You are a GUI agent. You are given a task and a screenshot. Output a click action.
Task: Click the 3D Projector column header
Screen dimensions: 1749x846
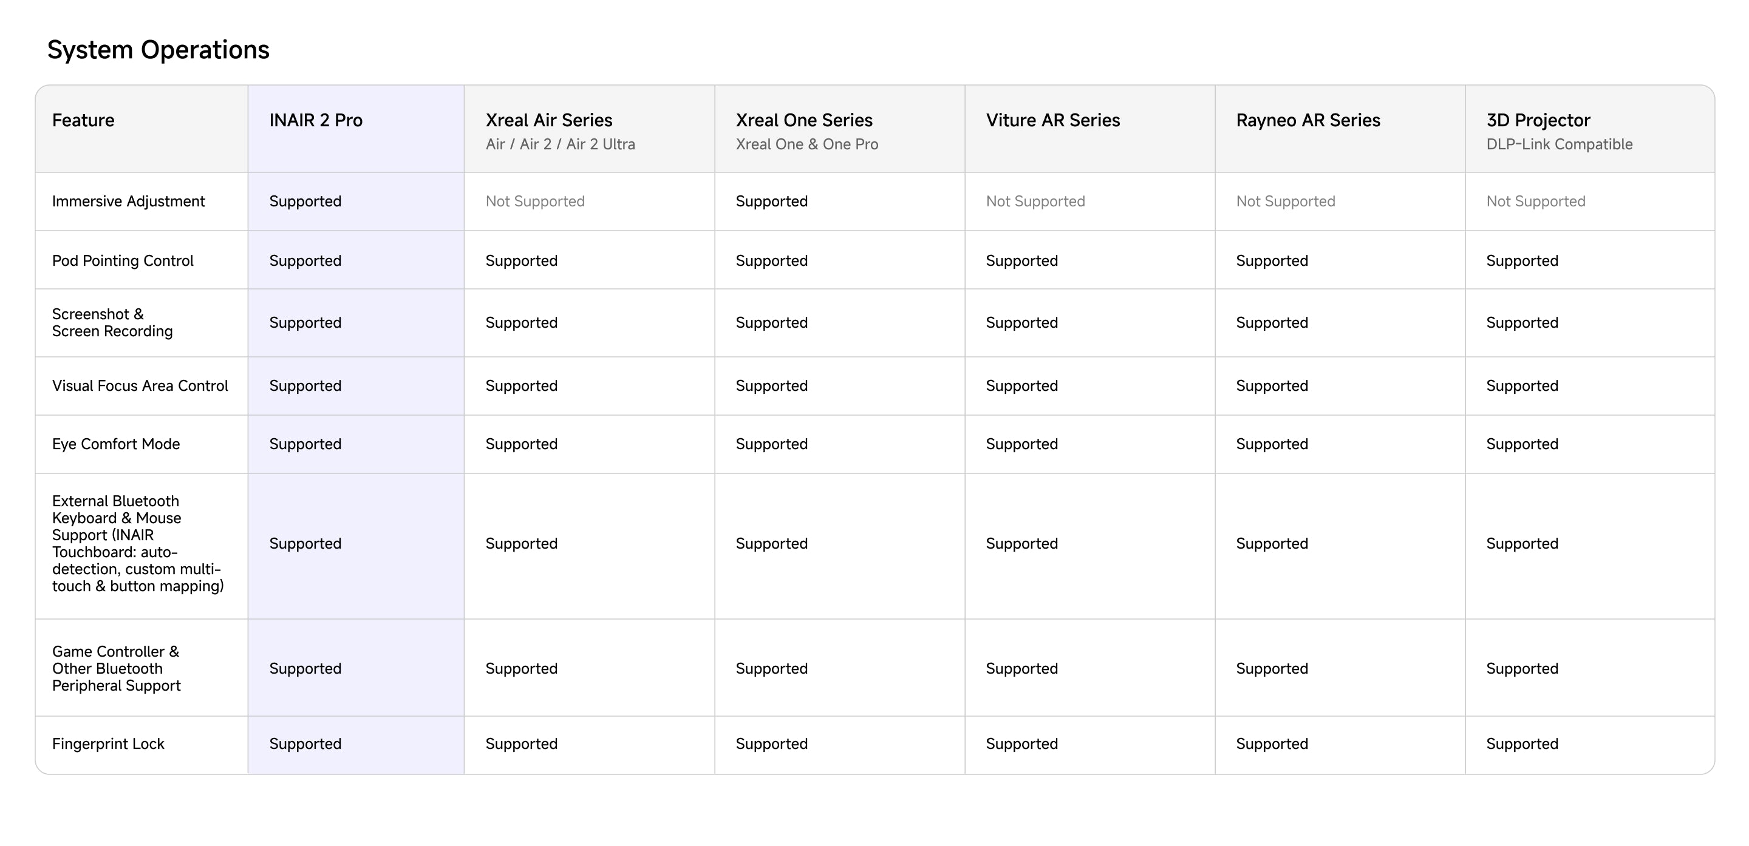click(1538, 120)
